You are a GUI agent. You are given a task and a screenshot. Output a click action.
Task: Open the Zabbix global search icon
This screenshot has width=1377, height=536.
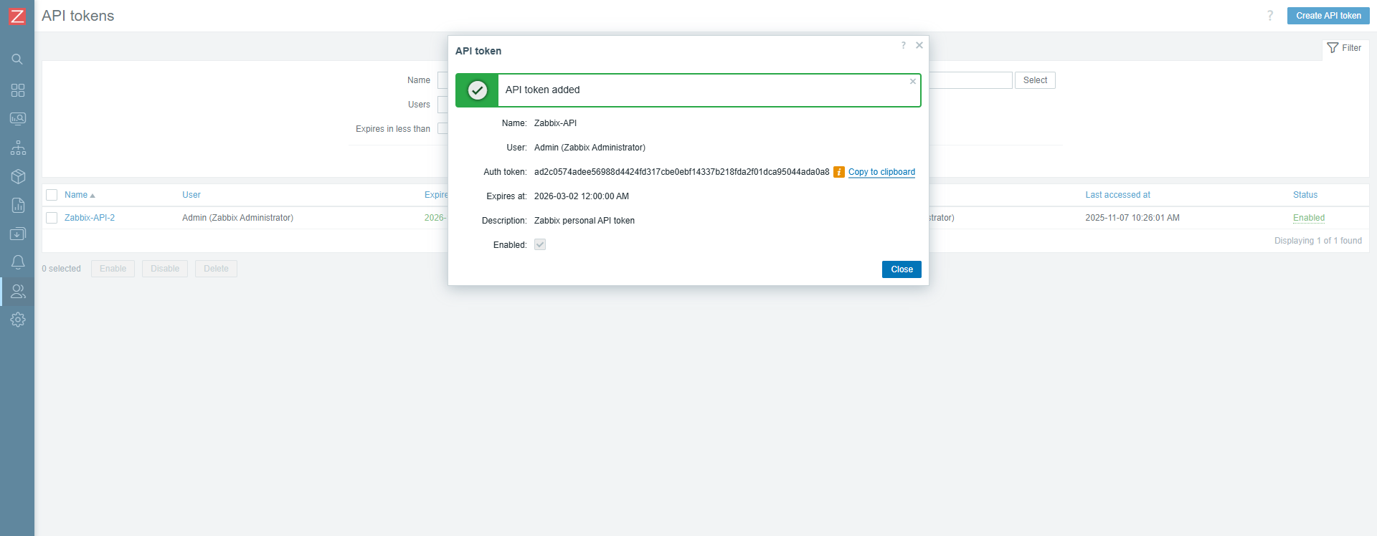(x=17, y=59)
